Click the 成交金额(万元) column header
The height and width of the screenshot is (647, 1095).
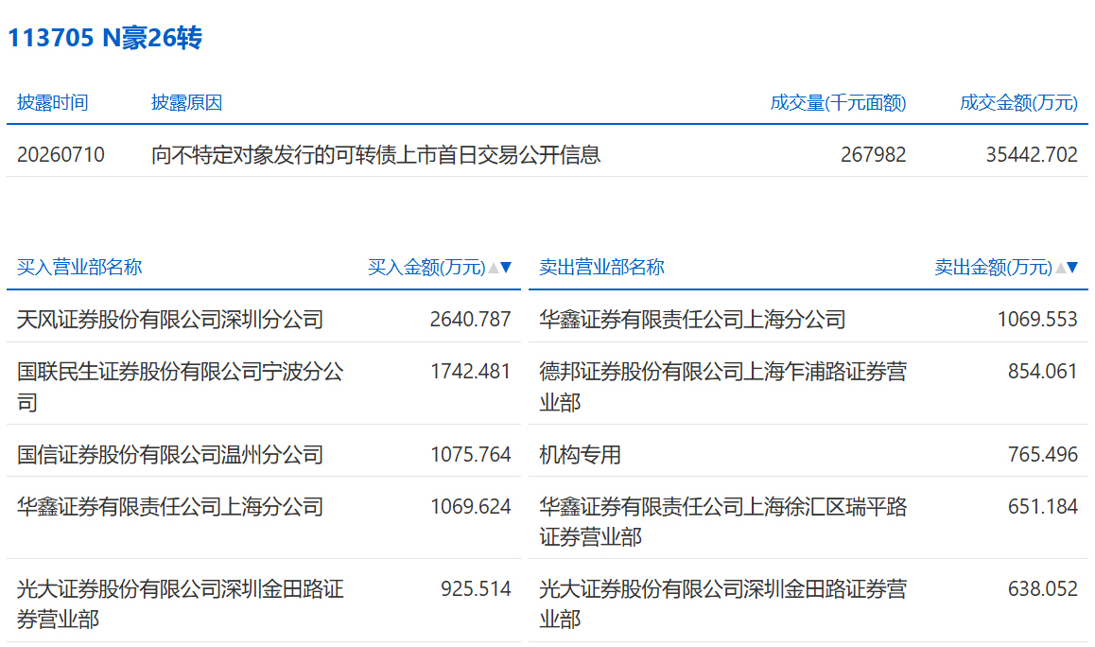pos(1018,103)
